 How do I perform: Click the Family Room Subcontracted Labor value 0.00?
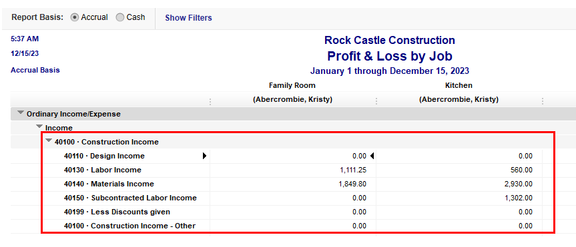[x=359, y=198]
